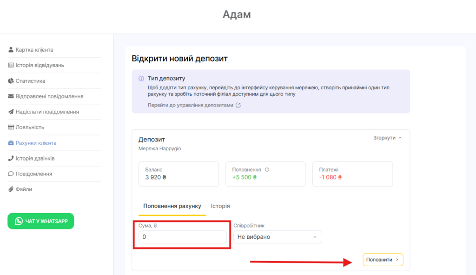Click the messages speech bubble icon

[11, 174]
